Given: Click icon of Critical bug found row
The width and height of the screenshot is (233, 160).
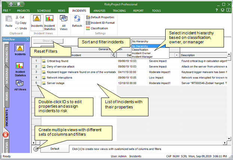Looking at the screenshot, I should point(43,61).
